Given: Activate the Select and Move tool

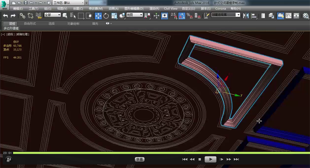Looking at the screenshot, I should click(98, 15).
